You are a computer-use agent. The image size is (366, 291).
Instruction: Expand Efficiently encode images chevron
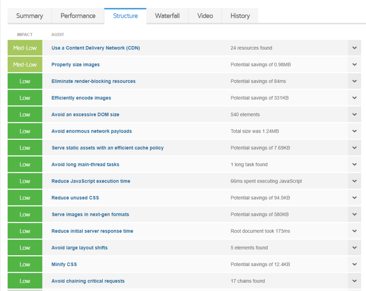coord(354,98)
